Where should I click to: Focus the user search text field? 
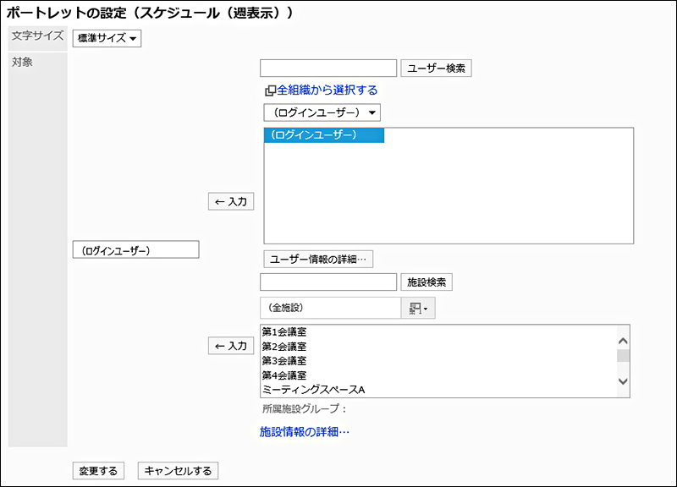(328, 68)
